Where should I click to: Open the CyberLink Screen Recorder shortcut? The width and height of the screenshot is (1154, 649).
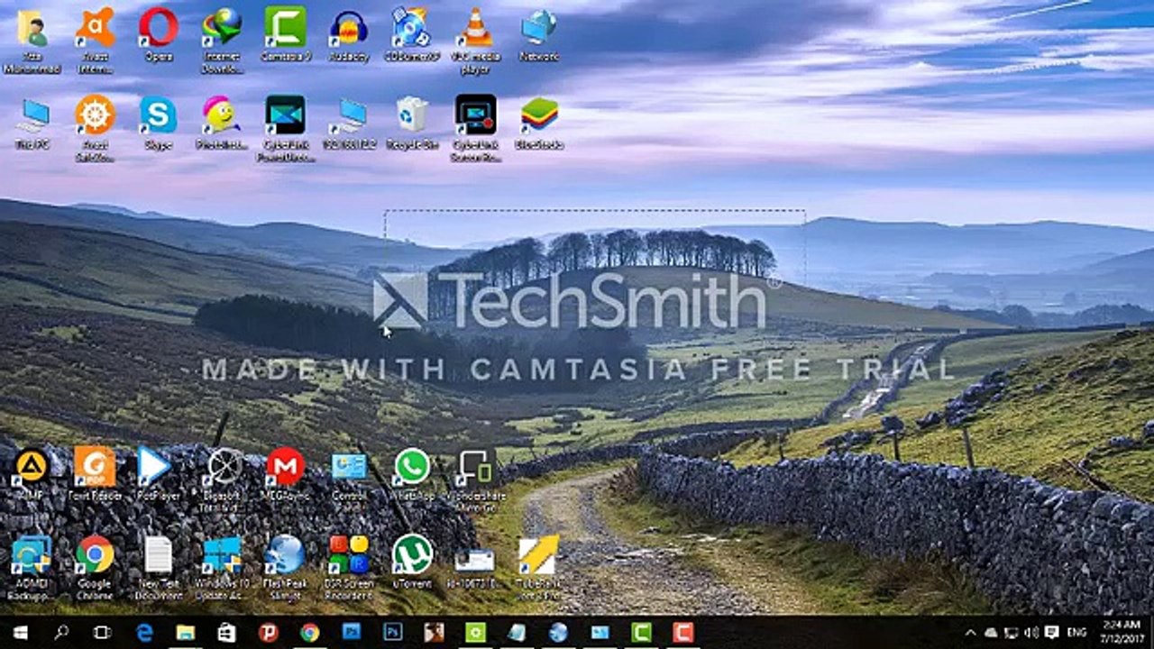(x=475, y=127)
